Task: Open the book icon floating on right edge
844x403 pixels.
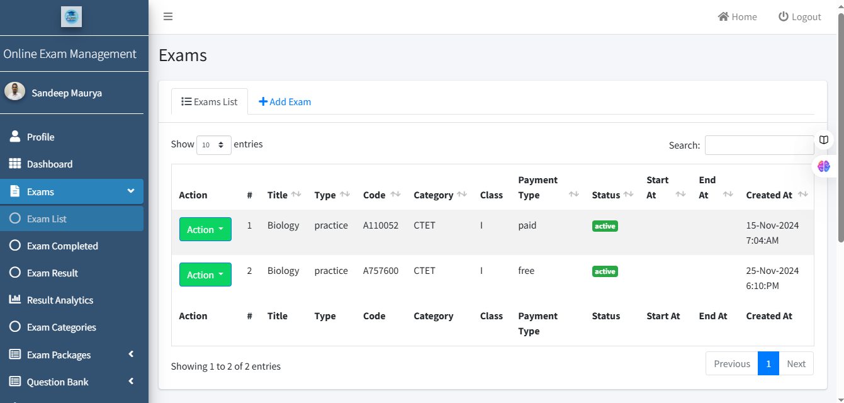Action: click(824, 140)
